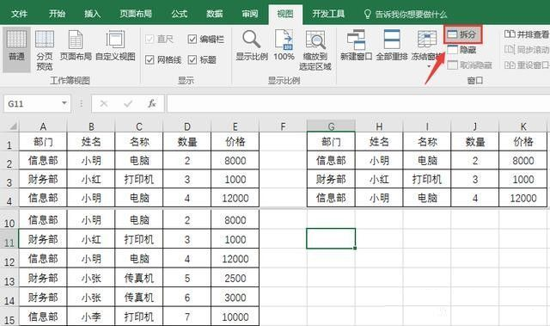This screenshot has height=326, width=550.
Task: Switch to Page Layout (页面布局) view icon
Action: click(x=76, y=46)
